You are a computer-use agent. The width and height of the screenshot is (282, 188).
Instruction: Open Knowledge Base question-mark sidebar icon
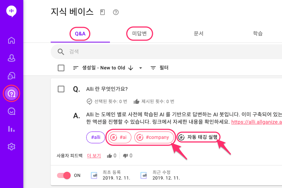pos(11,93)
